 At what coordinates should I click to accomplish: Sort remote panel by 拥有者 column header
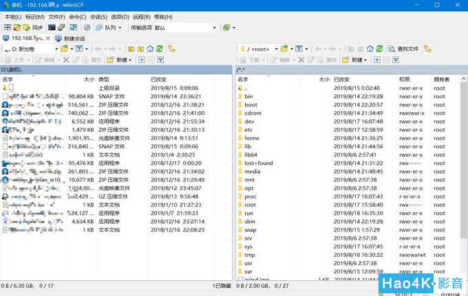point(445,79)
